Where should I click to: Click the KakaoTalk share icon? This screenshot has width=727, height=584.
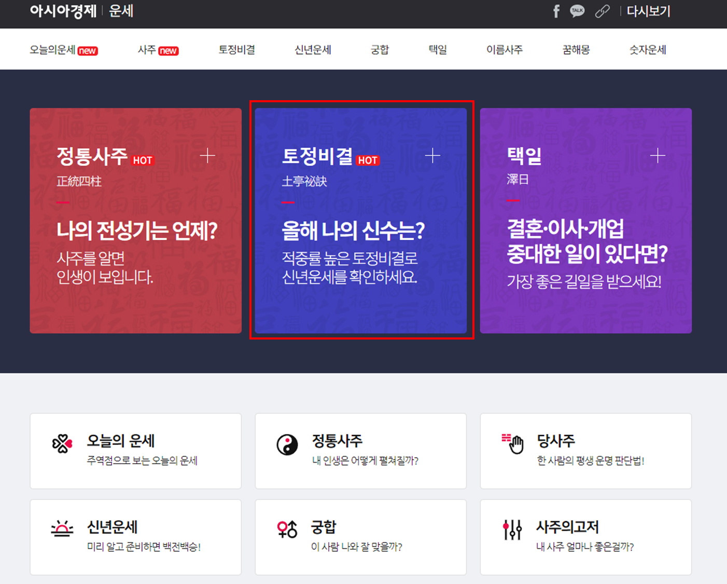click(x=577, y=11)
